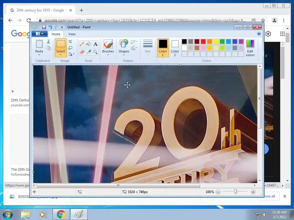Click the Chrome taskbar icon
Viewport: 294px width, 220px height.
(x=61, y=214)
